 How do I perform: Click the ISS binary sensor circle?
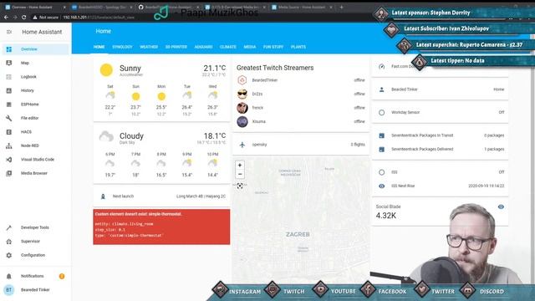click(381, 172)
